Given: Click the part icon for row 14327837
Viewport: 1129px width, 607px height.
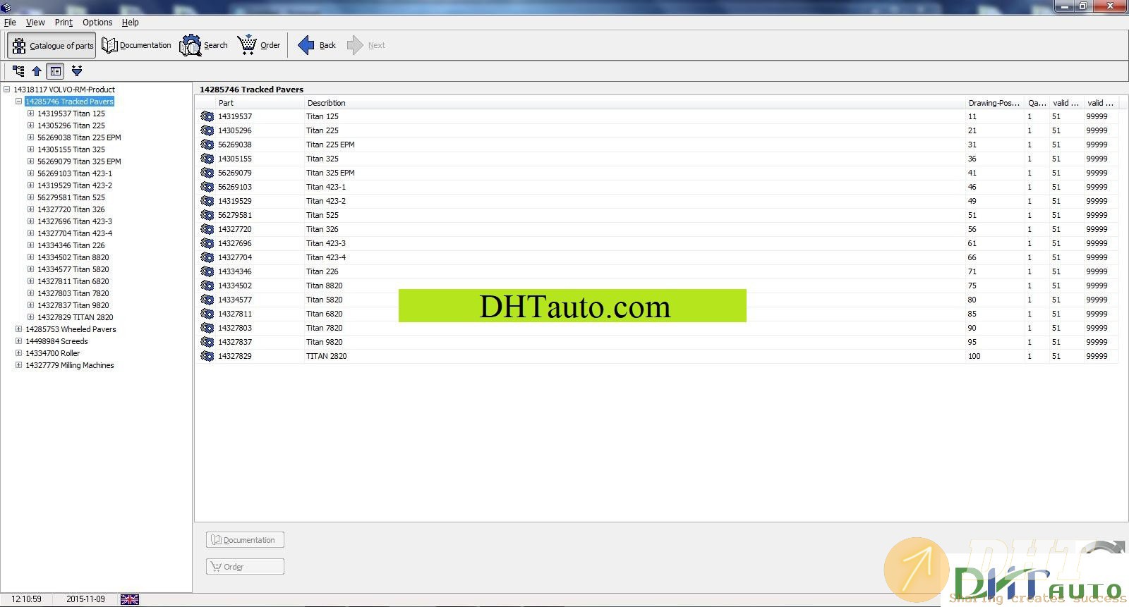Looking at the screenshot, I should tap(207, 342).
